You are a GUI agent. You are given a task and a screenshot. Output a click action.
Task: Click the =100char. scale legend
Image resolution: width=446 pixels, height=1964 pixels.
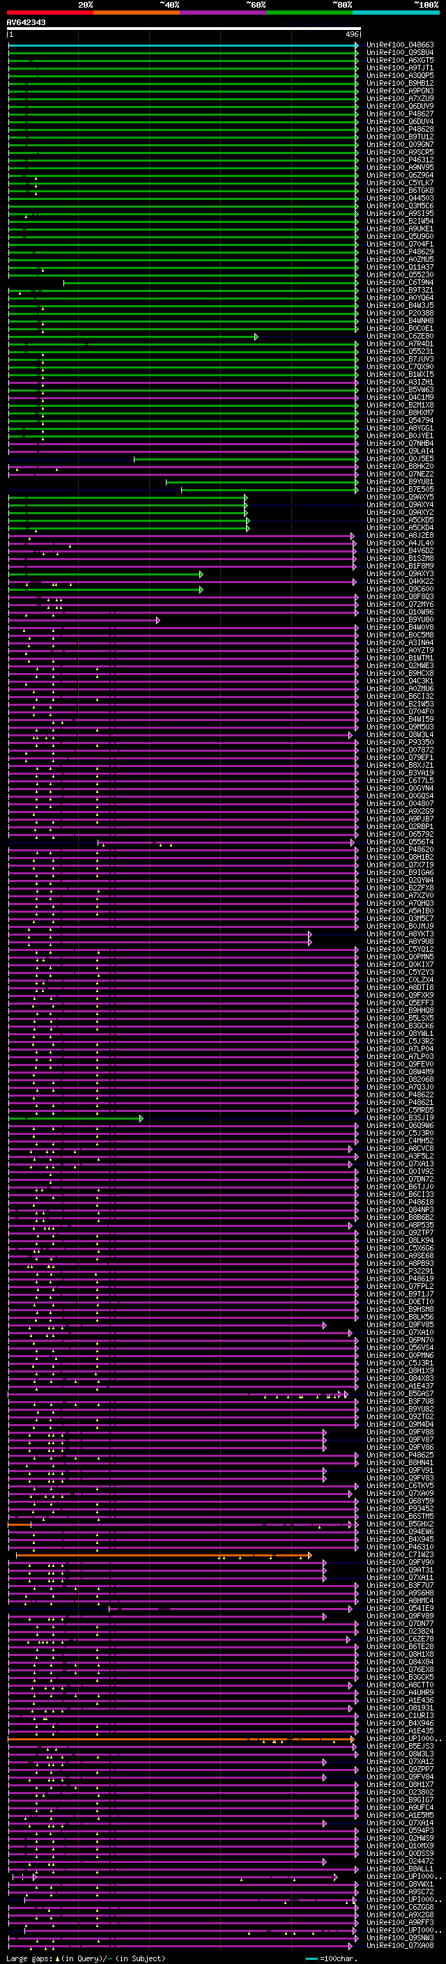(x=332, y=1958)
